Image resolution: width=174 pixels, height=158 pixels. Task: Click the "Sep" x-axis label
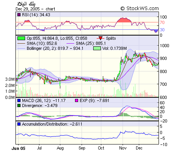tap(82, 148)
